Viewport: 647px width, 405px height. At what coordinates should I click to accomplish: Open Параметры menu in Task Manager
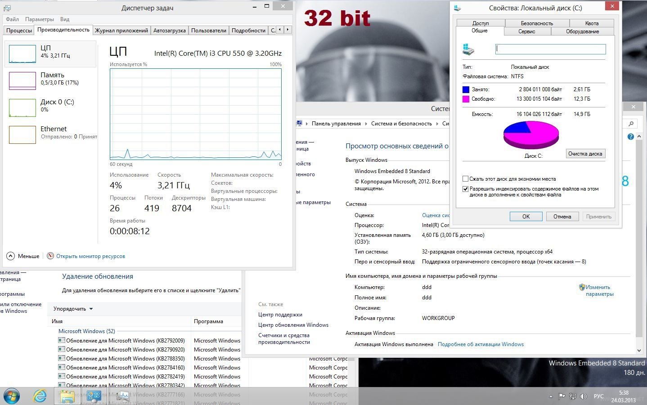click(40, 19)
